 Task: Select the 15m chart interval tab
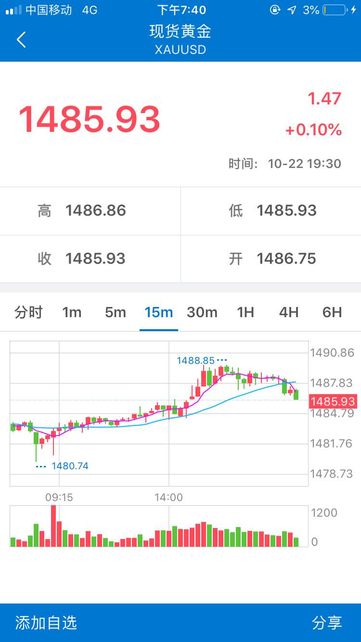159,312
